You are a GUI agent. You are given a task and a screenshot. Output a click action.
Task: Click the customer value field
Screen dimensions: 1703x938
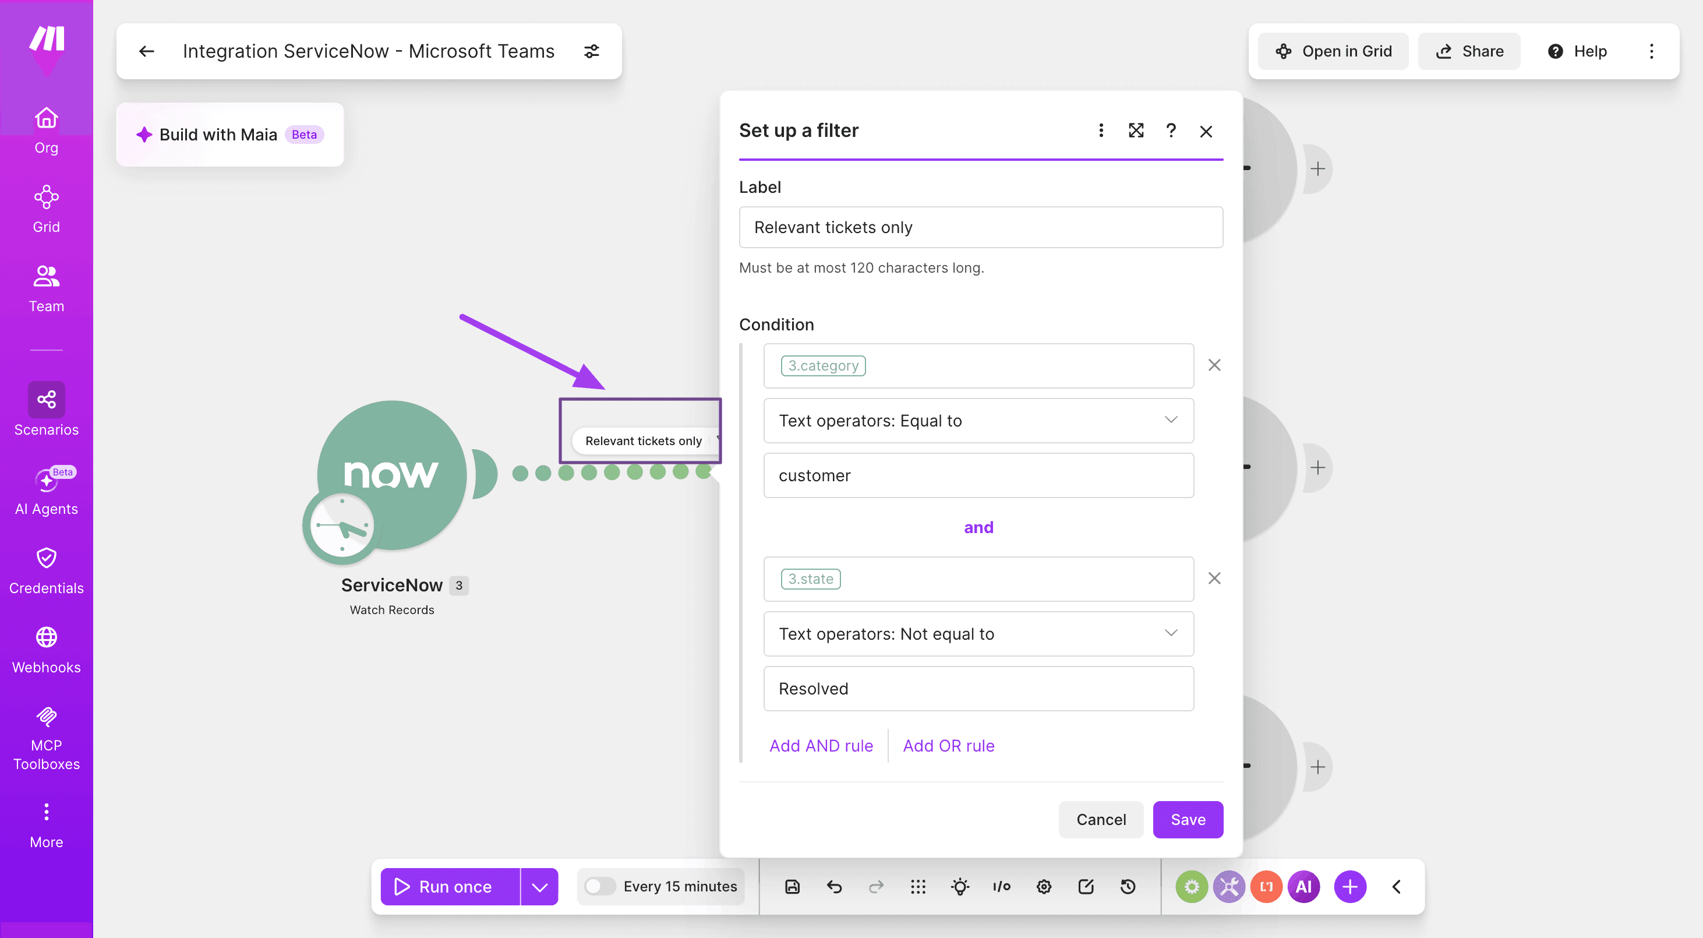(x=978, y=475)
